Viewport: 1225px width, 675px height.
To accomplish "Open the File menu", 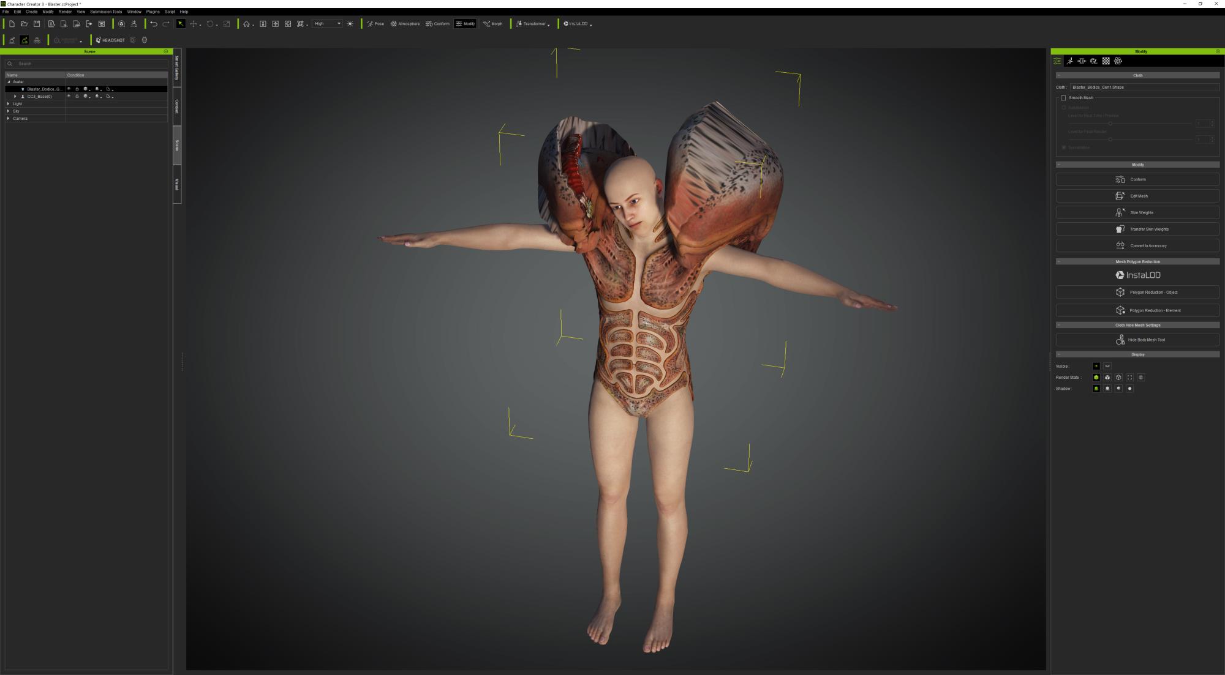I will (x=6, y=12).
